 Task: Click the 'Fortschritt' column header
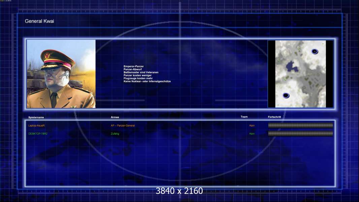pos(274,117)
